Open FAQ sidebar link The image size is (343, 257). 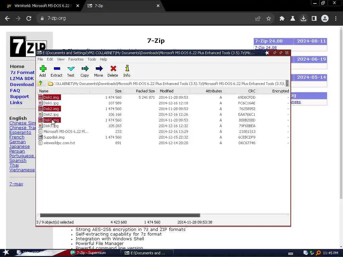[15, 90]
